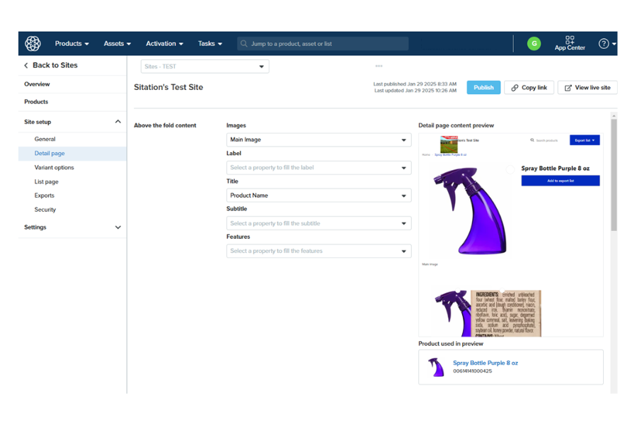The height and width of the screenshot is (425, 637).
Task: Click the three-dot drag handle above title
Action: pyautogui.click(x=379, y=66)
